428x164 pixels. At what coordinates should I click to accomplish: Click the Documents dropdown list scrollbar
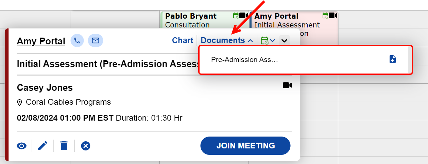click(x=410, y=60)
